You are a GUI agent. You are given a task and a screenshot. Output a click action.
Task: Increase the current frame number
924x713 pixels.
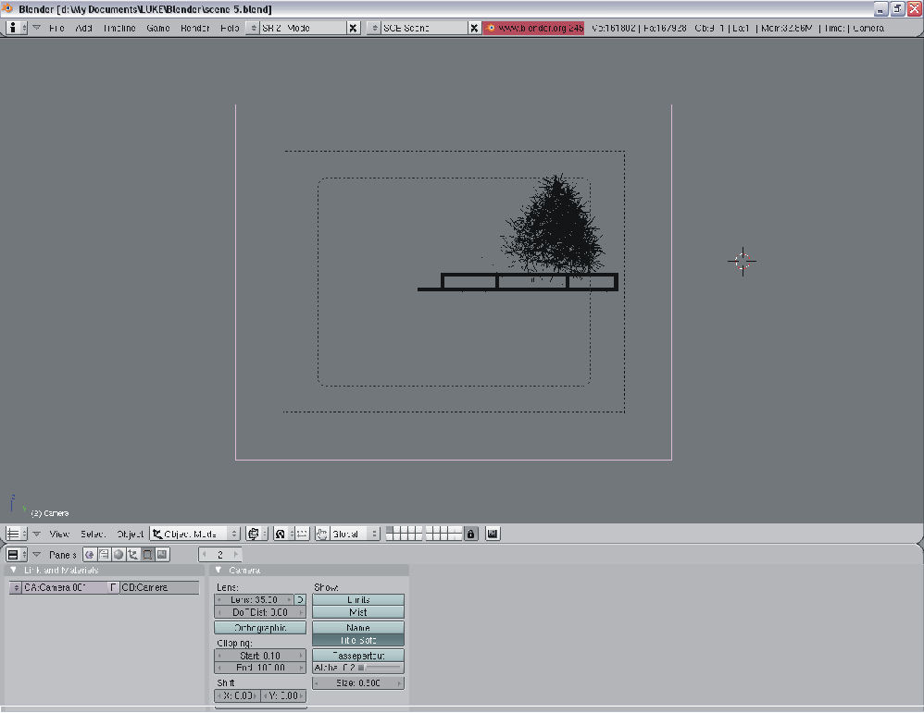point(236,555)
